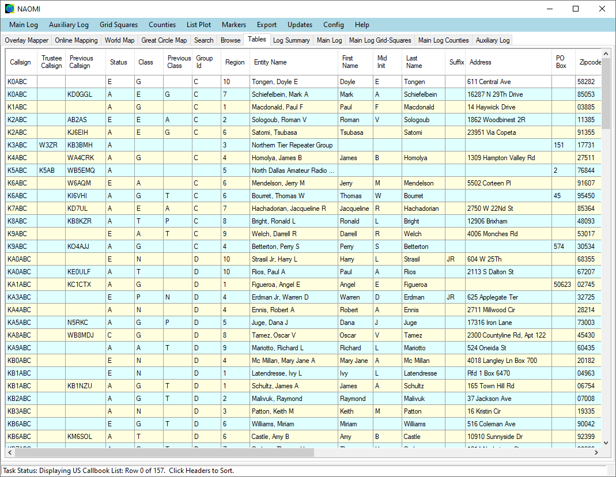
Task: Select PO Box 50623 cell
Action: coord(564,285)
